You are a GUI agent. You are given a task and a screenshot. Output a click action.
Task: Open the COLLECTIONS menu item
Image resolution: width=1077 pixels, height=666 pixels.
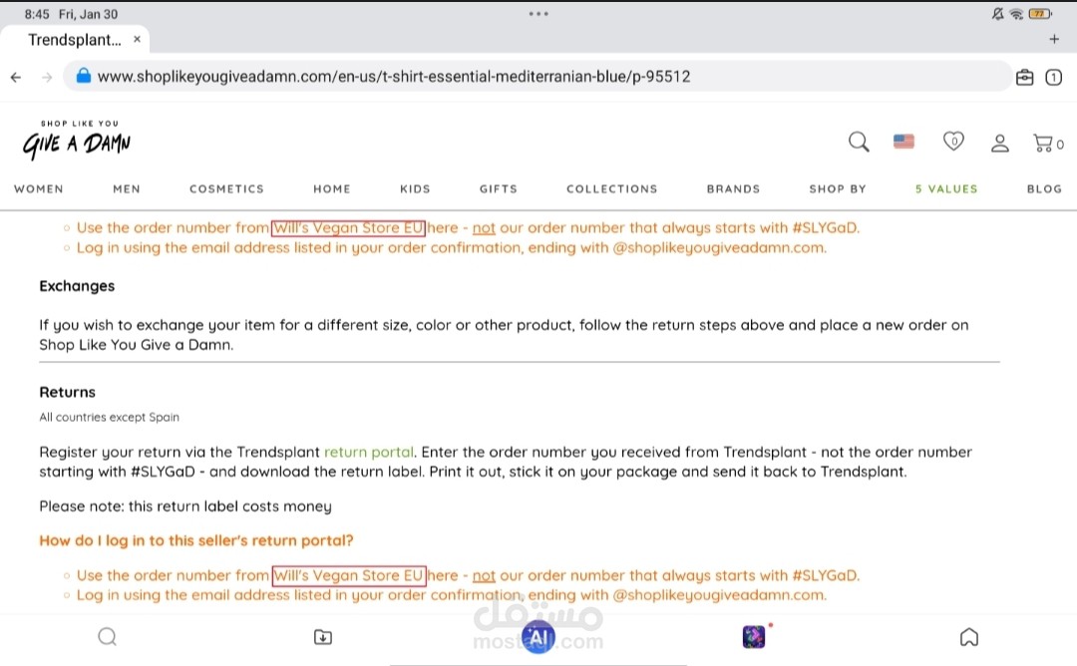point(611,188)
